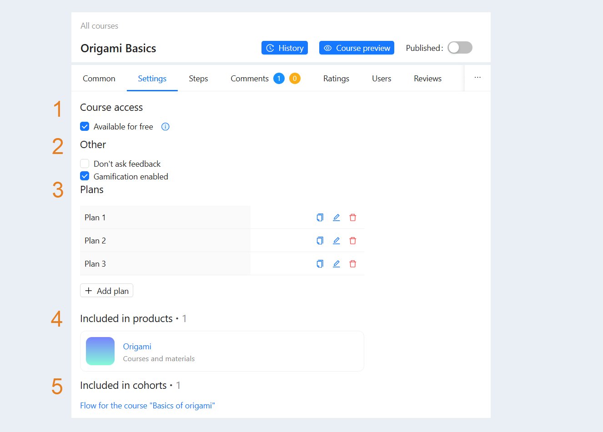The image size is (603, 432).
Task: Go to the Comments tab
Action: tap(250, 79)
